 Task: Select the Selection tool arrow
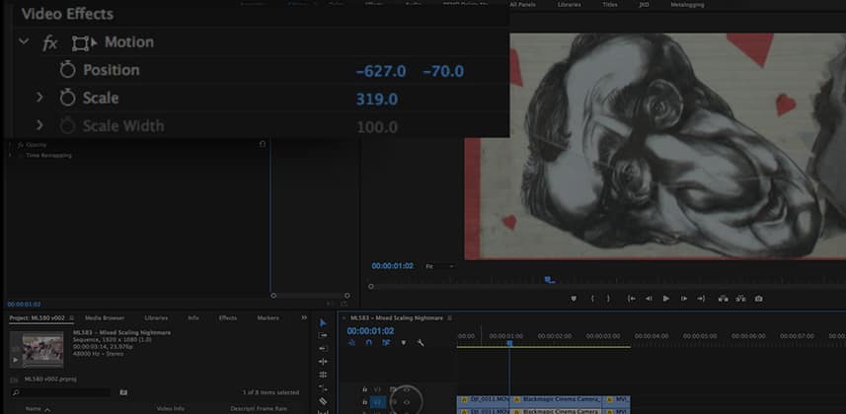pos(323,323)
